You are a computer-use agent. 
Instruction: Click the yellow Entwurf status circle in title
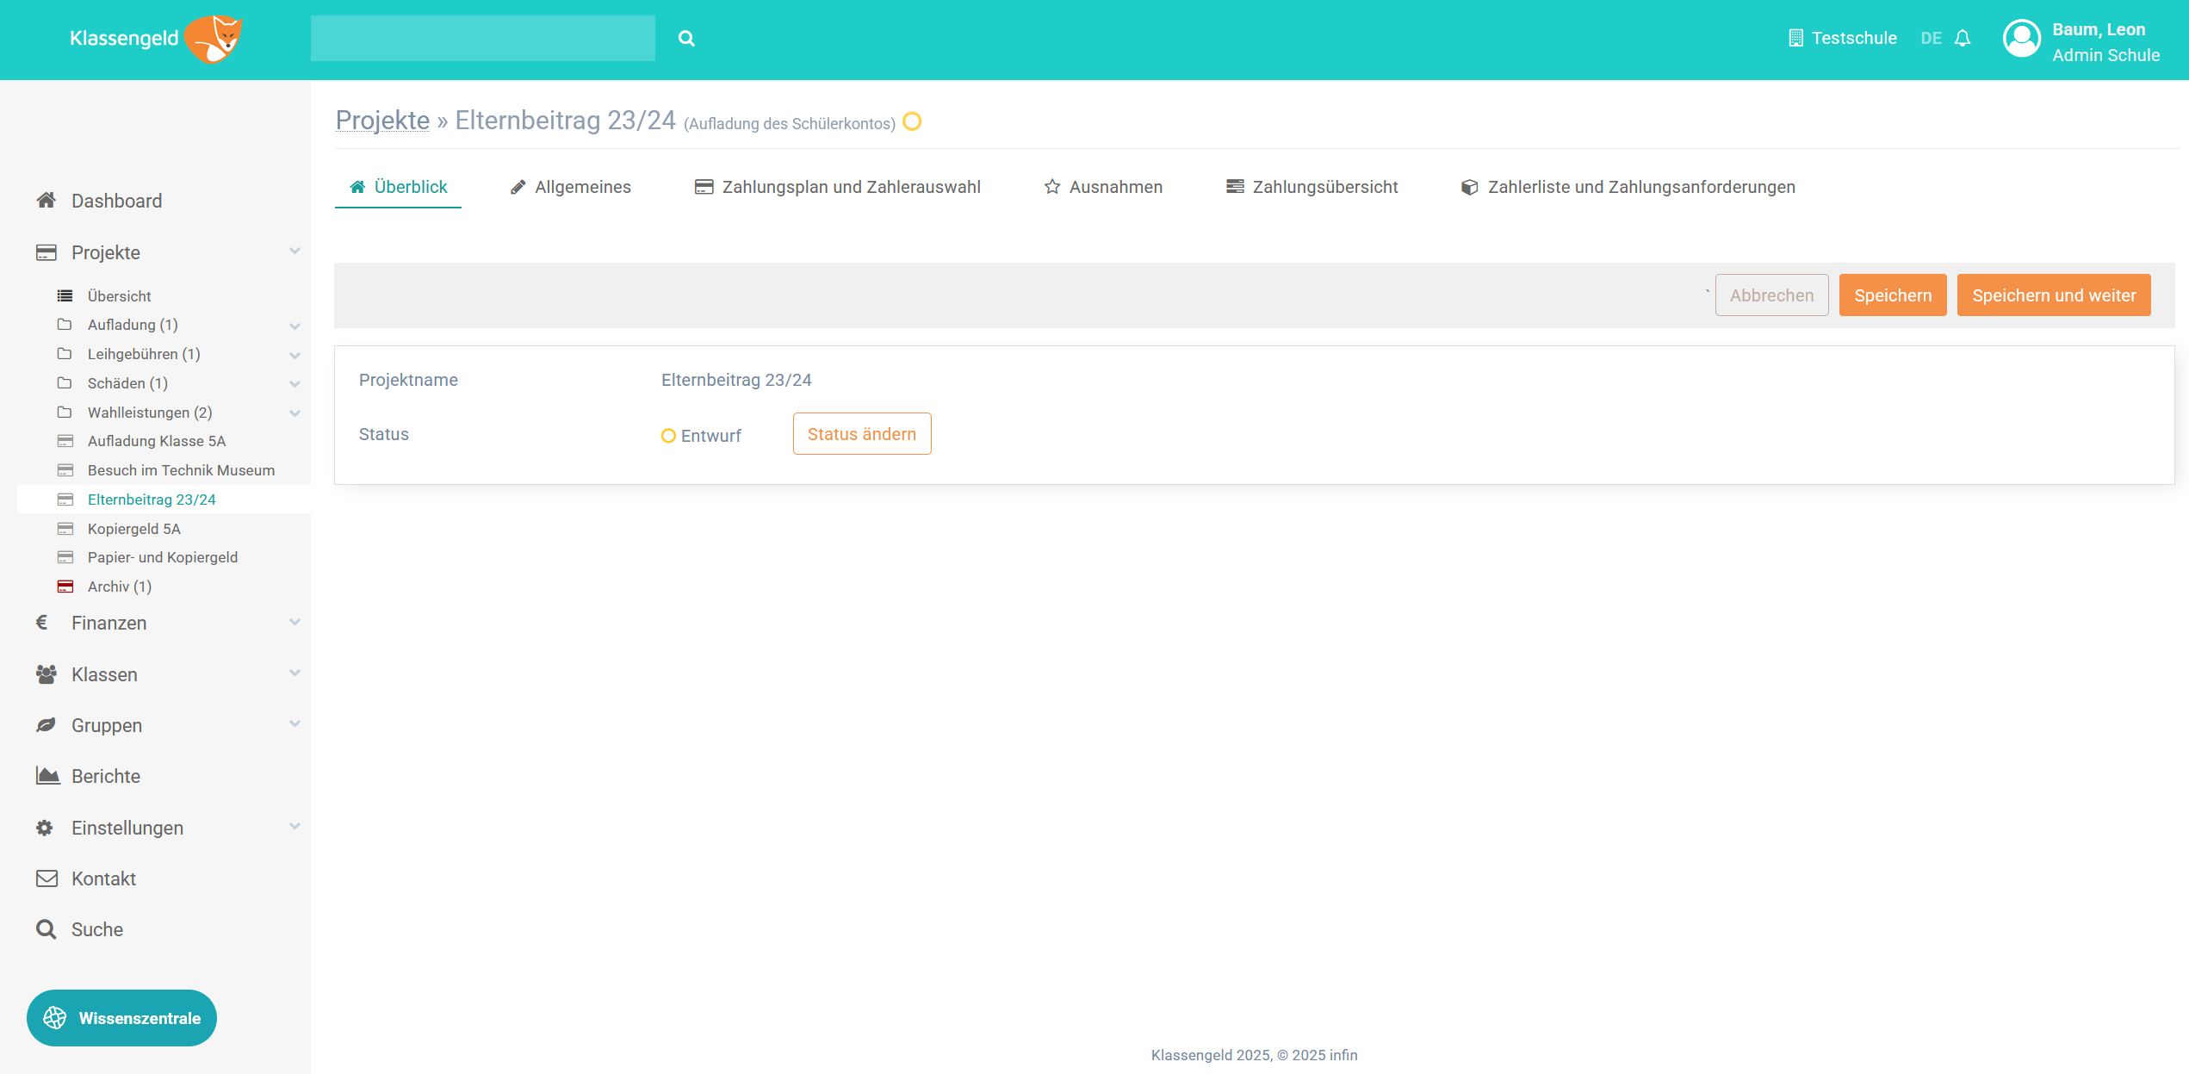912,122
